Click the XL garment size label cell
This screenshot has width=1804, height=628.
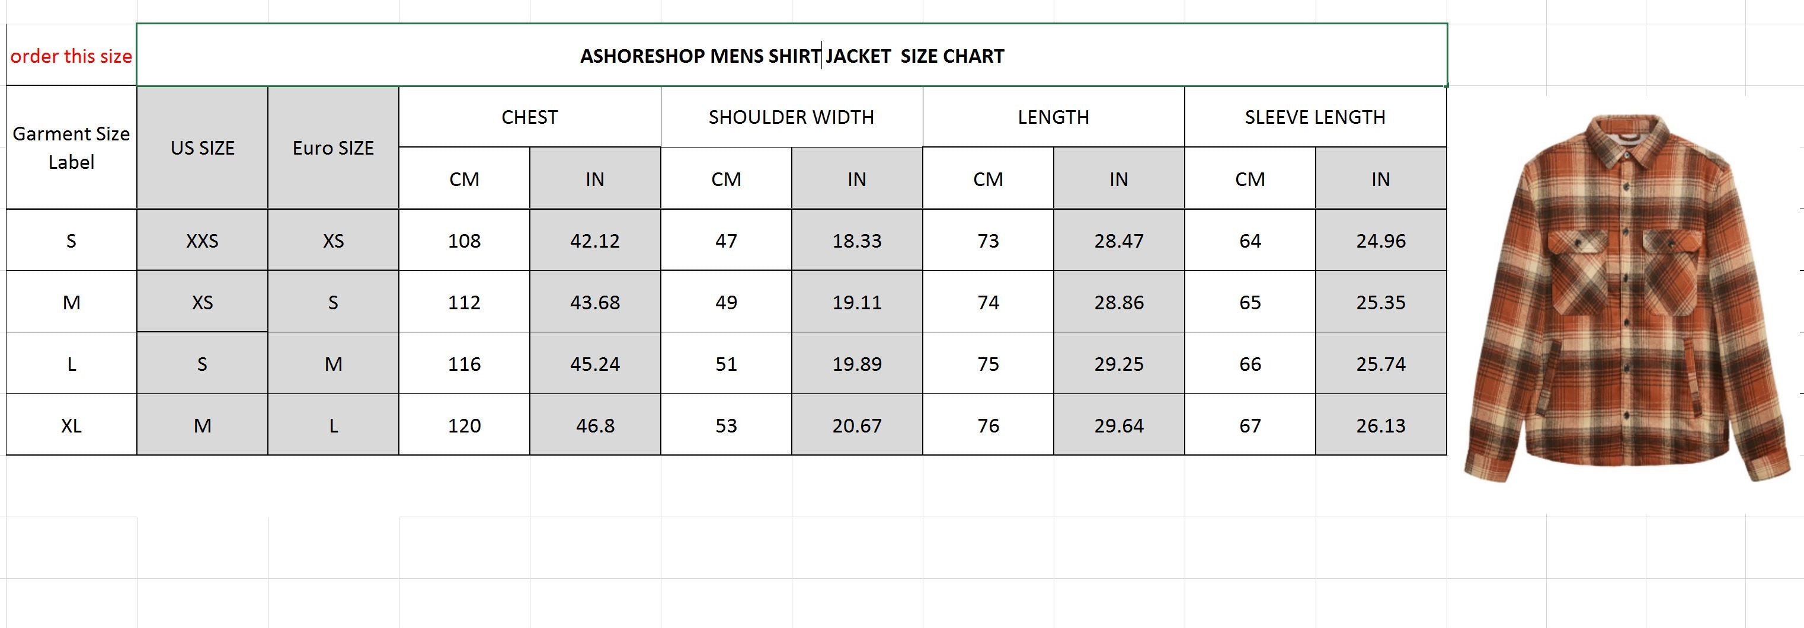72,425
